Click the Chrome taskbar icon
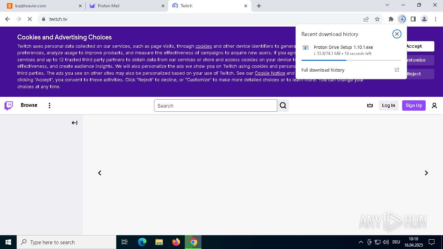This screenshot has height=249, width=443. click(x=193, y=242)
